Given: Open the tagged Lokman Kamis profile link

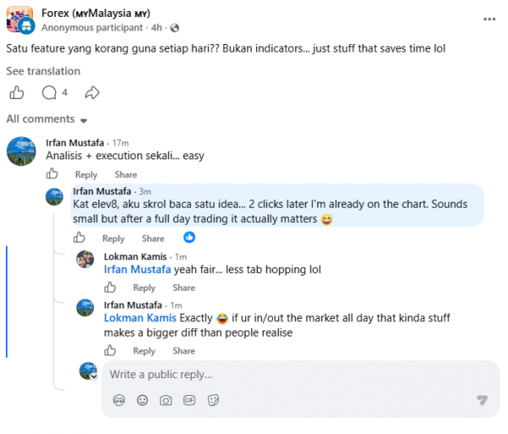Looking at the screenshot, I should point(140,318).
